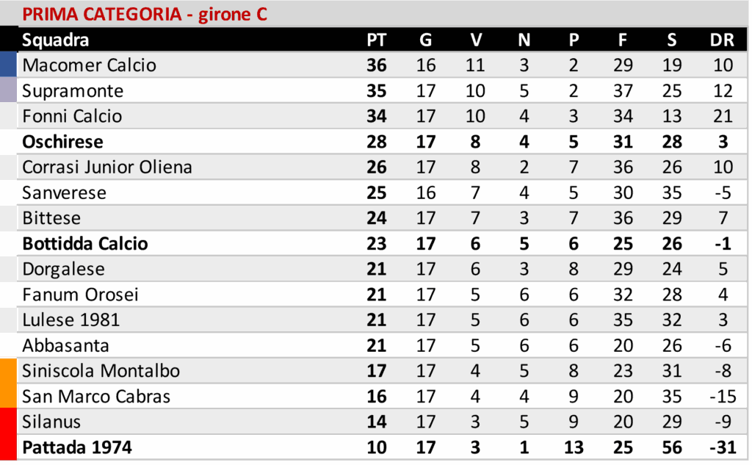This screenshot has width=752, height=465.
Task: Select the Pattada 1974 team name
Action: [77, 447]
